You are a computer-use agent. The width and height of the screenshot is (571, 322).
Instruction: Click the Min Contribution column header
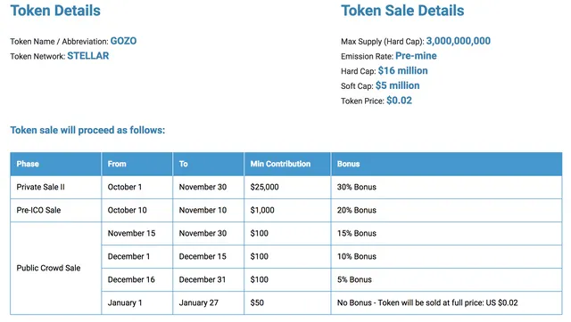287,164
